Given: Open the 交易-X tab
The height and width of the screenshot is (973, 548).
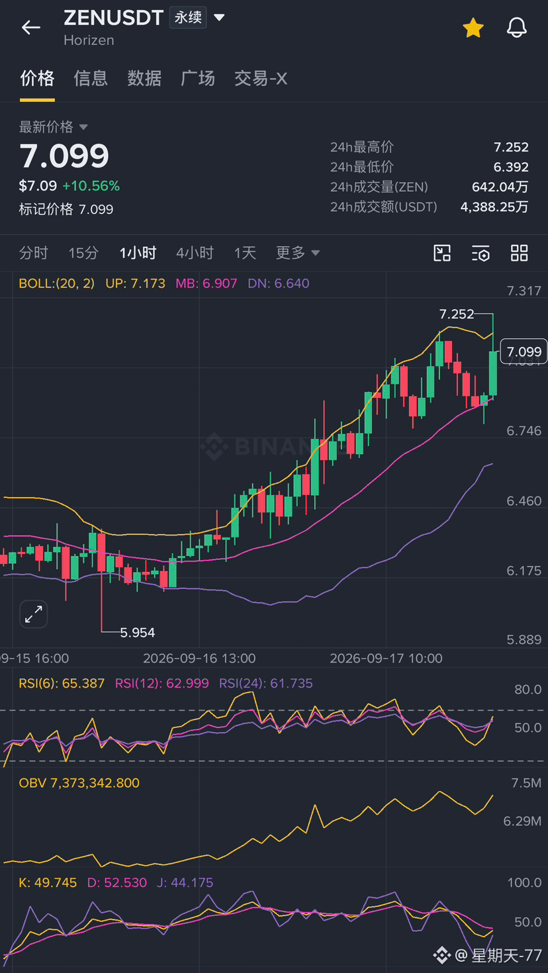Looking at the screenshot, I should coord(261,78).
